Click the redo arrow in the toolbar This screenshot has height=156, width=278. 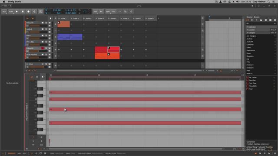[x=120, y=12]
